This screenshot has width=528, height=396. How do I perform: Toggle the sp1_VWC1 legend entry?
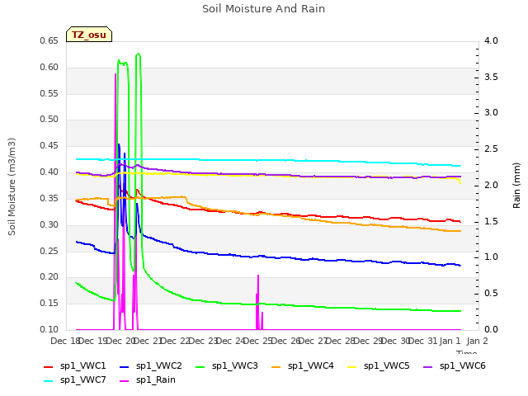pos(75,366)
